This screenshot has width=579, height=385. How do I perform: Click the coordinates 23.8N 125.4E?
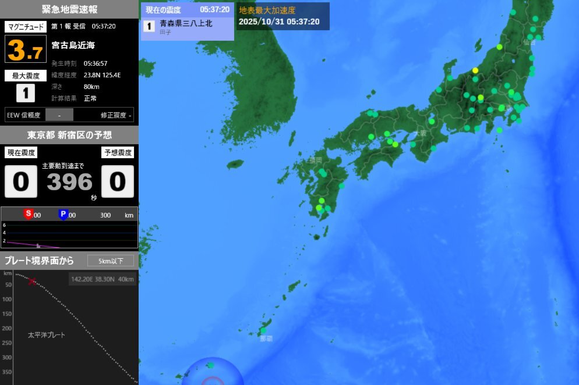point(102,75)
